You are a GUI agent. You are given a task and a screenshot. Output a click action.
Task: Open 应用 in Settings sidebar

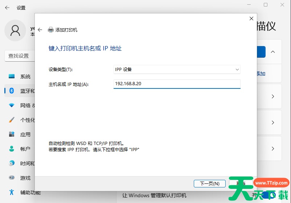[x=20, y=134]
